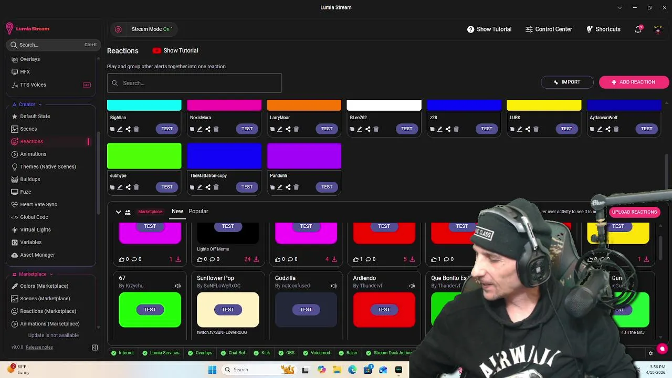This screenshot has height=378, width=672.
Task: Play sound preview for 67 reaction
Action: [x=177, y=286]
